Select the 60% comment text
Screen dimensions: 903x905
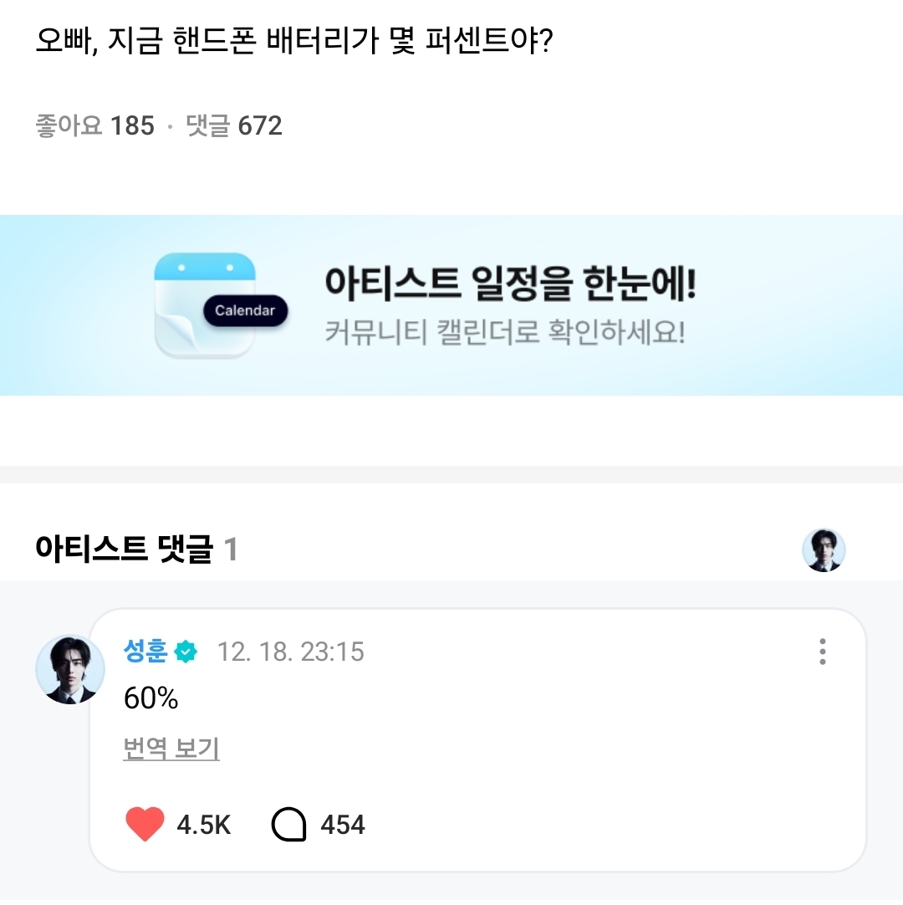point(151,698)
